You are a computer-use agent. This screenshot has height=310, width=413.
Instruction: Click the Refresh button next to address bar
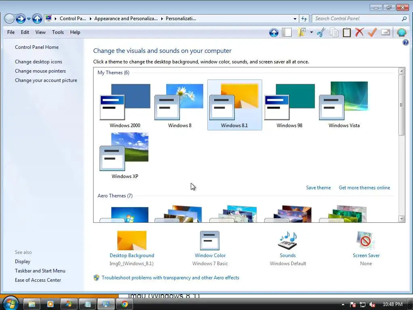pos(304,19)
